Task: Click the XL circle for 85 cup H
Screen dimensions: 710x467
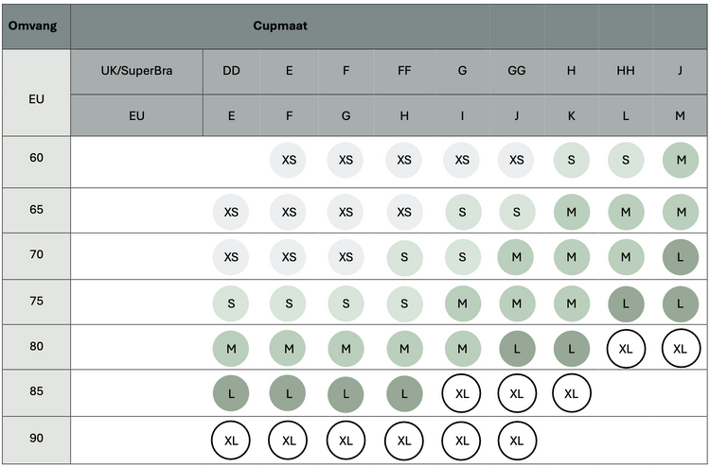Action: coord(571,392)
